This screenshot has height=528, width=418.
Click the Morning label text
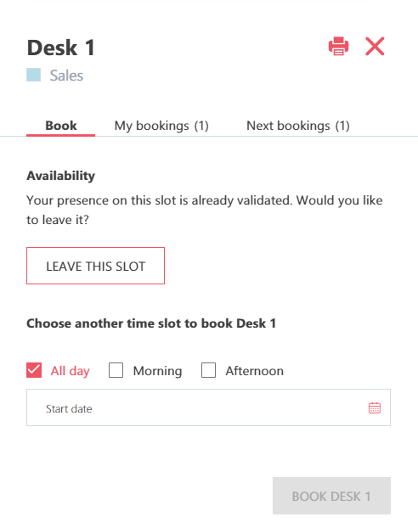[x=157, y=371]
